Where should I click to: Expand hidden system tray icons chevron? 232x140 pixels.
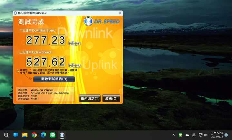[174, 135]
